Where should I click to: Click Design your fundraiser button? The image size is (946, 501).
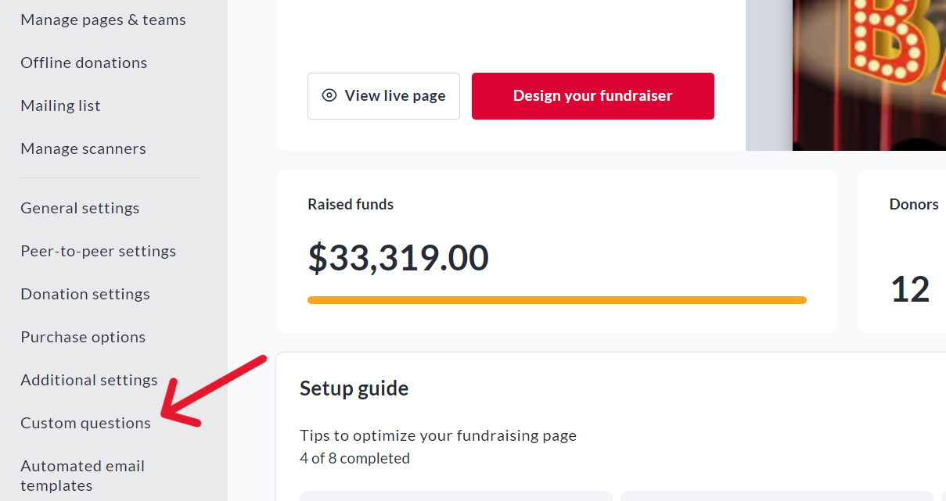593,96
